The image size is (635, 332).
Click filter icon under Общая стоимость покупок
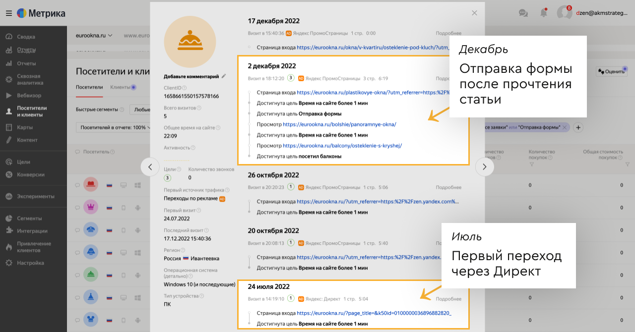pos(628,164)
